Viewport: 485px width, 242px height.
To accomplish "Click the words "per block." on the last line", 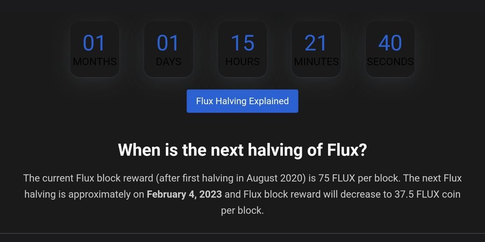I will (242, 210).
